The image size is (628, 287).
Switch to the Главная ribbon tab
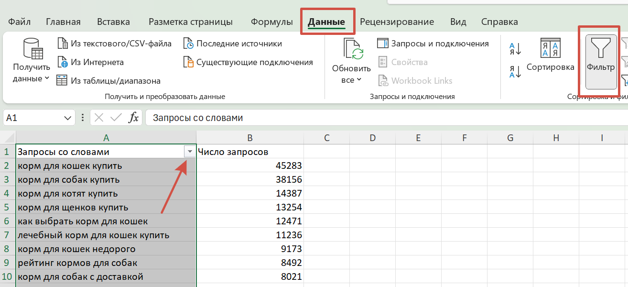pos(63,22)
